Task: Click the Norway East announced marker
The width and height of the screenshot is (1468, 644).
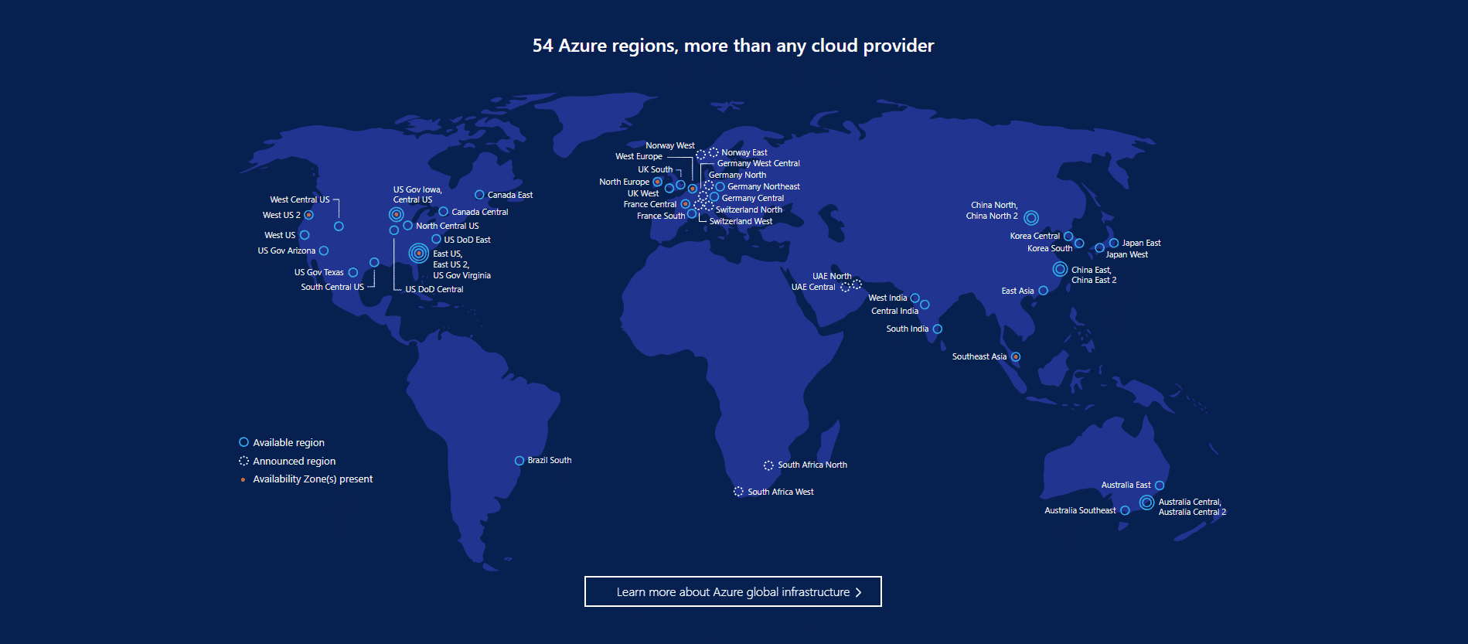Action: [x=714, y=152]
